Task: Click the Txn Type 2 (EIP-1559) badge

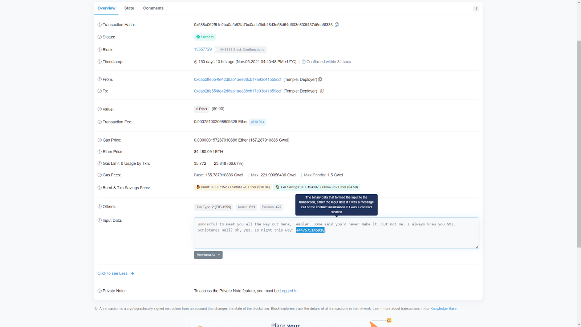Action: coord(214,207)
